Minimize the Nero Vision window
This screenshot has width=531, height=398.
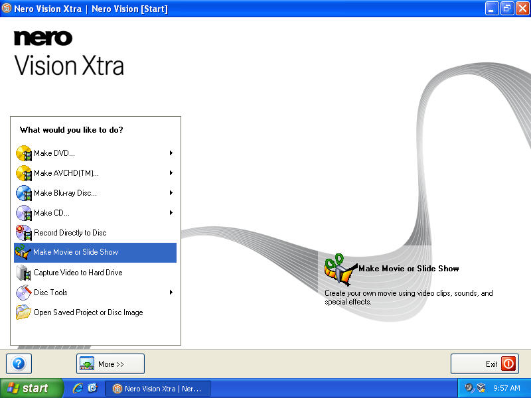(492, 9)
